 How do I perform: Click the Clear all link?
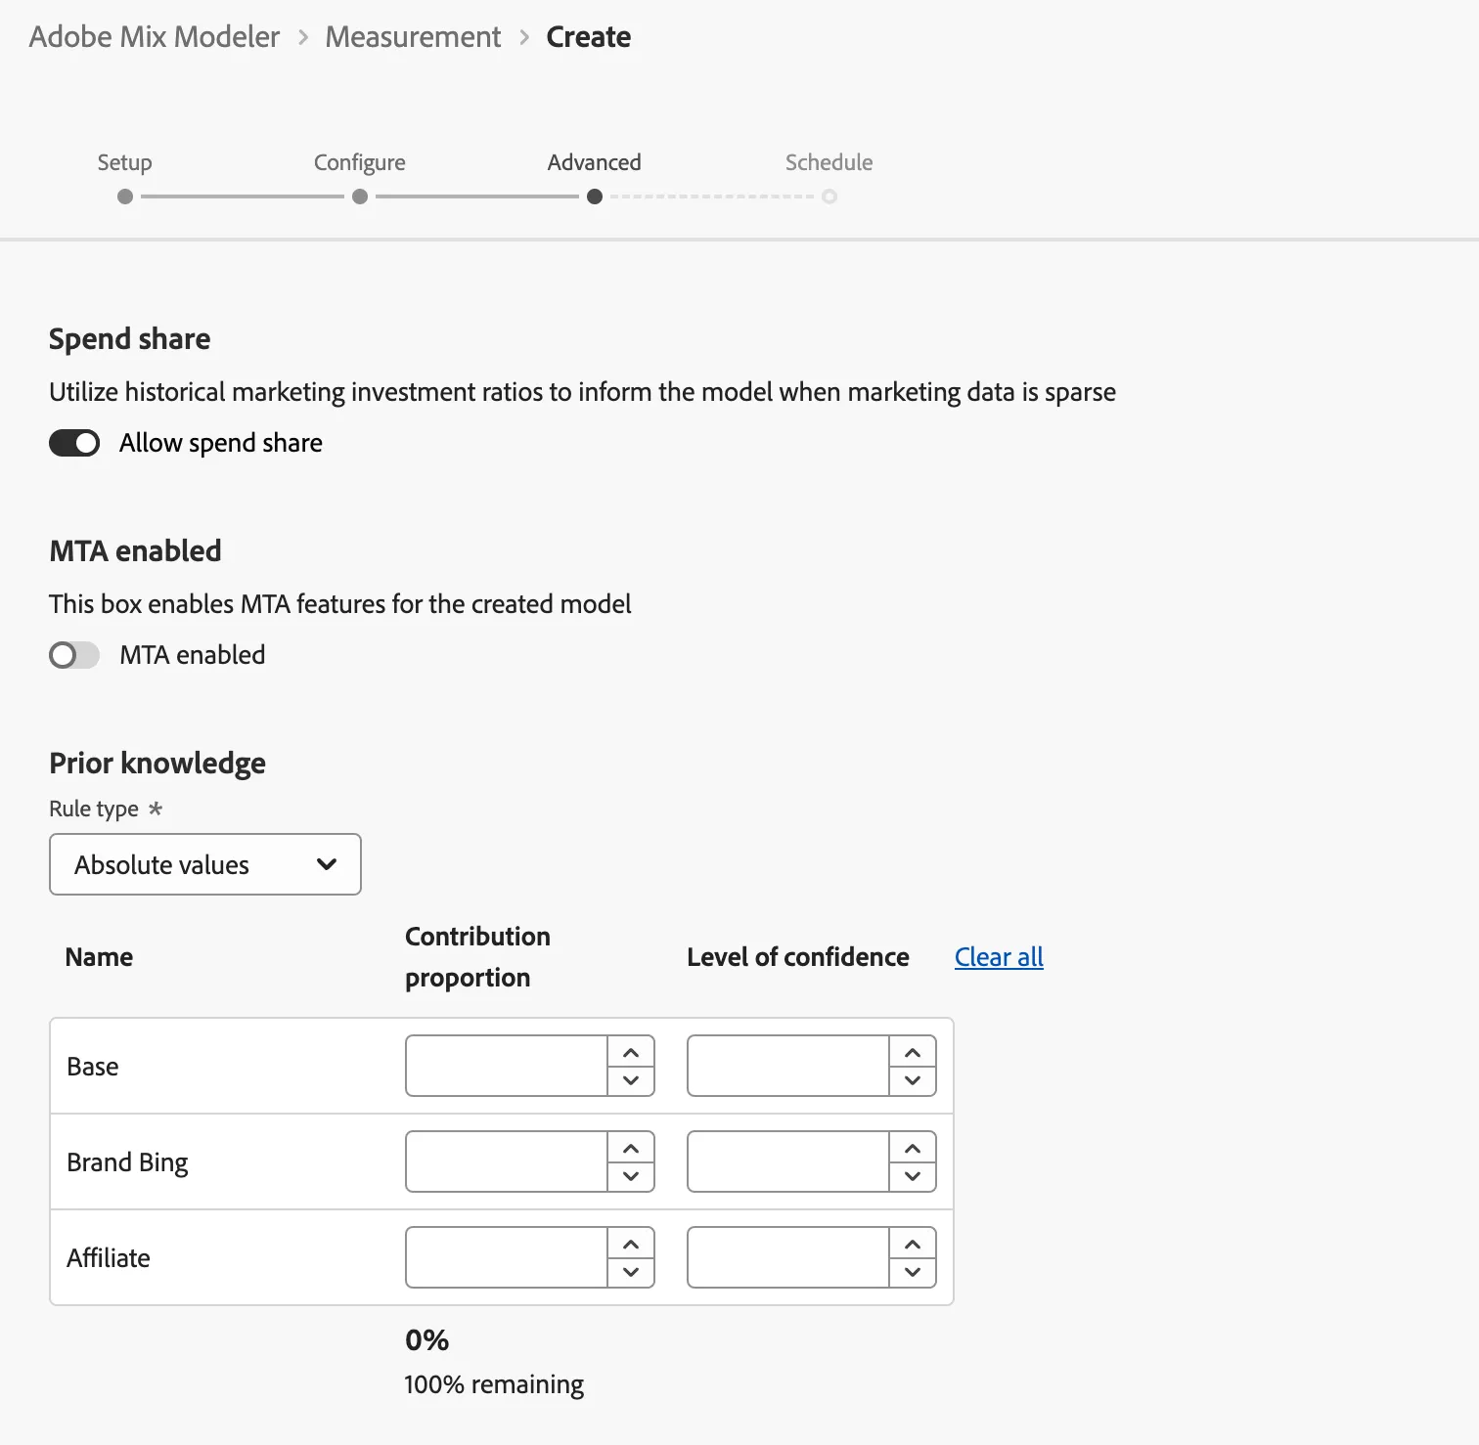point(999,957)
